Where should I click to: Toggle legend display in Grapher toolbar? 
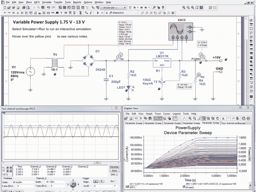(161, 118)
